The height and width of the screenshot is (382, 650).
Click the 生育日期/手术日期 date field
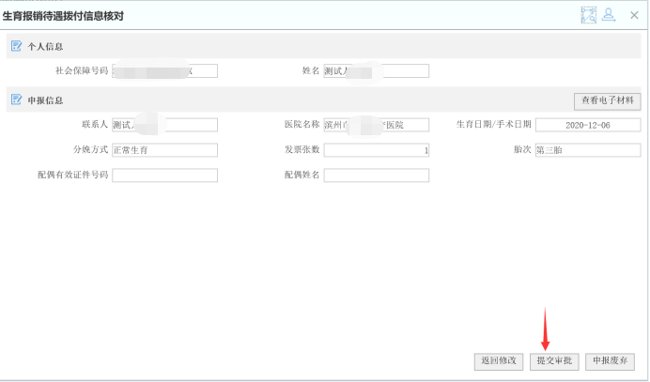pyautogui.click(x=587, y=125)
